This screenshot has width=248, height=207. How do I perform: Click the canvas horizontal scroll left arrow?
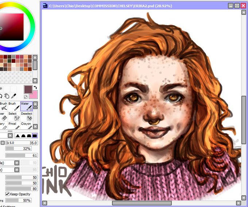click(x=44, y=203)
